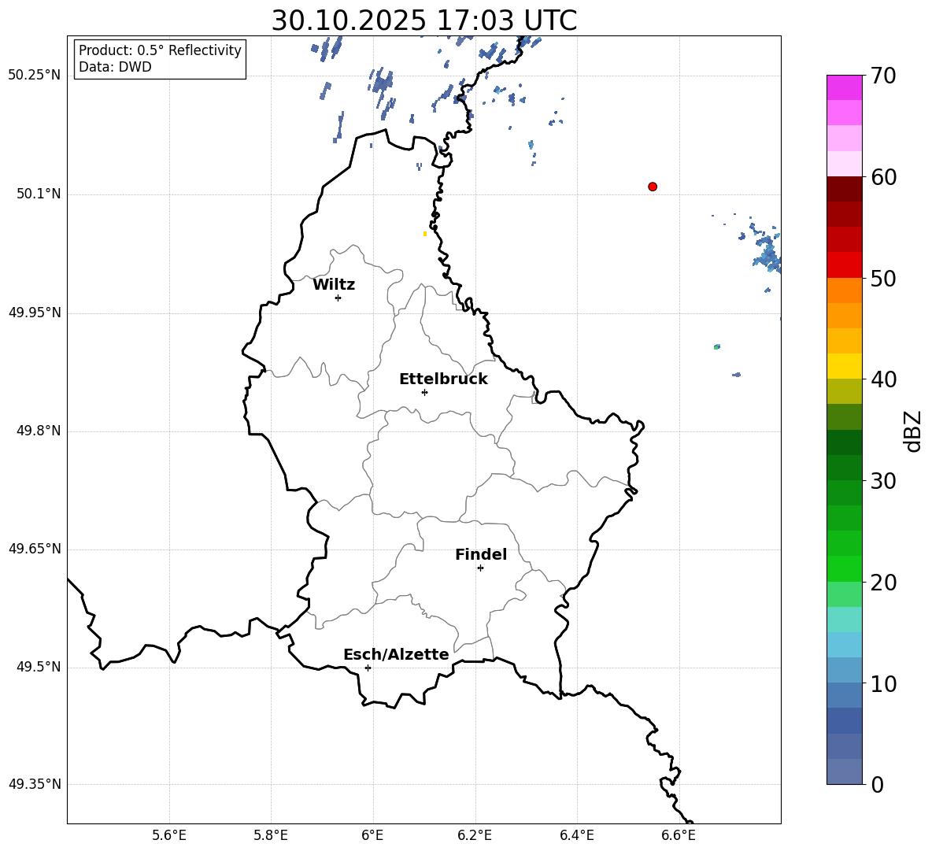Click the yellow swatch just above 40 dBZ
This screenshot has width=932, height=851.
[845, 366]
